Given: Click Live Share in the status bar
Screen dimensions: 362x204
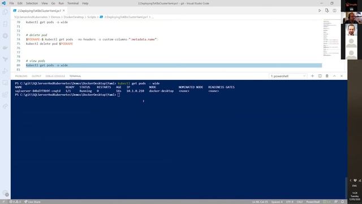Looking at the screenshot, I should coord(32,202).
